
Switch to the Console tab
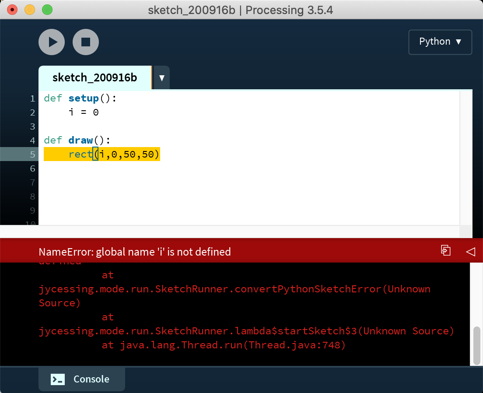(x=82, y=379)
